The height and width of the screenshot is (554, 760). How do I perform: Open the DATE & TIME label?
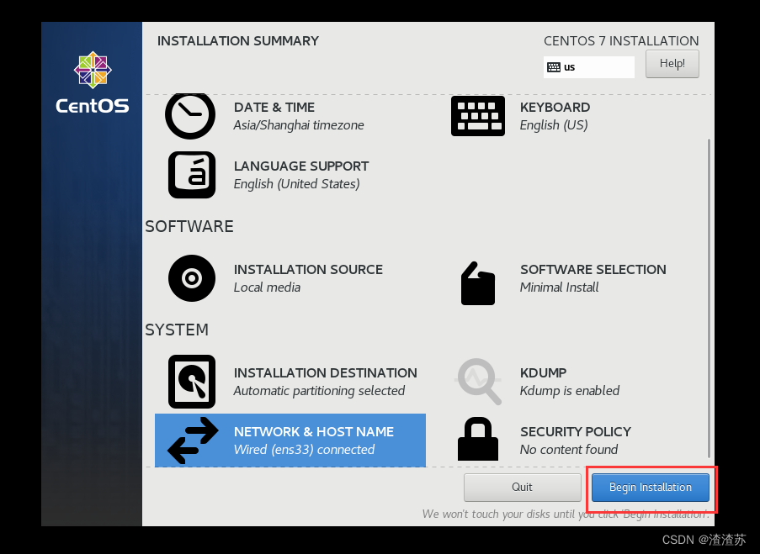click(x=274, y=108)
